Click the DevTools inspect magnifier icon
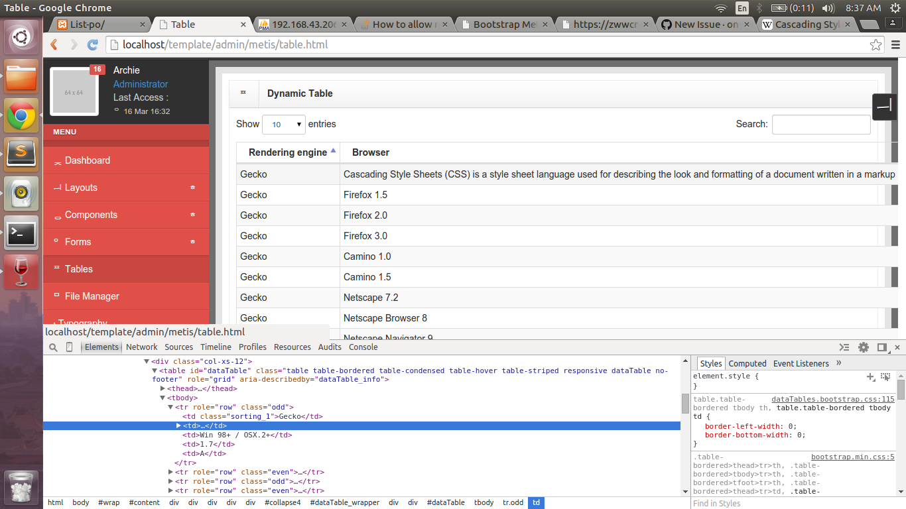906x509 pixels. pos(53,347)
